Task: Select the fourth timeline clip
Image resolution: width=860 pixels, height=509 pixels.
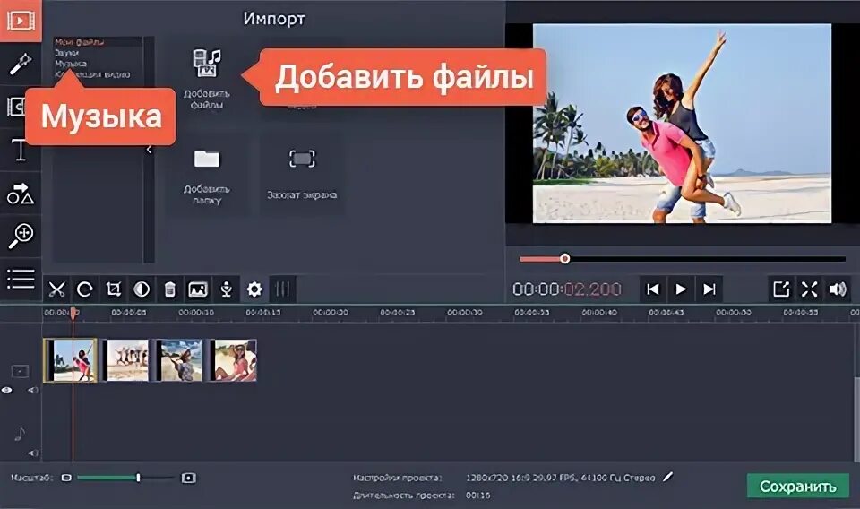Action: pos(233,360)
